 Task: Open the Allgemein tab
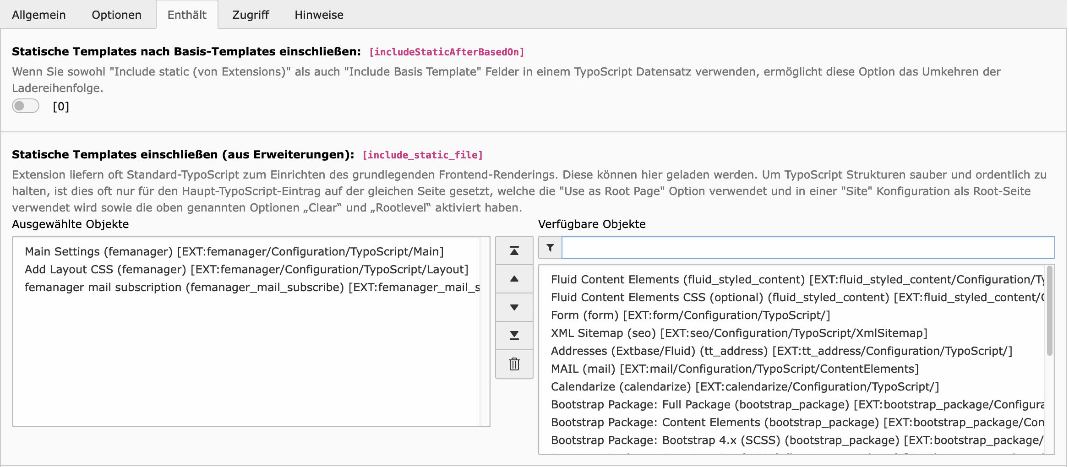pyautogui.click(x=39, y=15)
